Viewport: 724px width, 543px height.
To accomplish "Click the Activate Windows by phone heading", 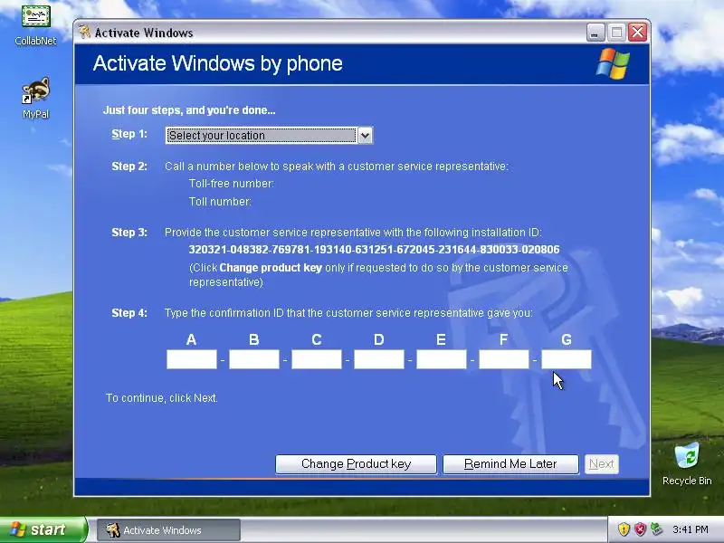I will click(x=218, y=63).
